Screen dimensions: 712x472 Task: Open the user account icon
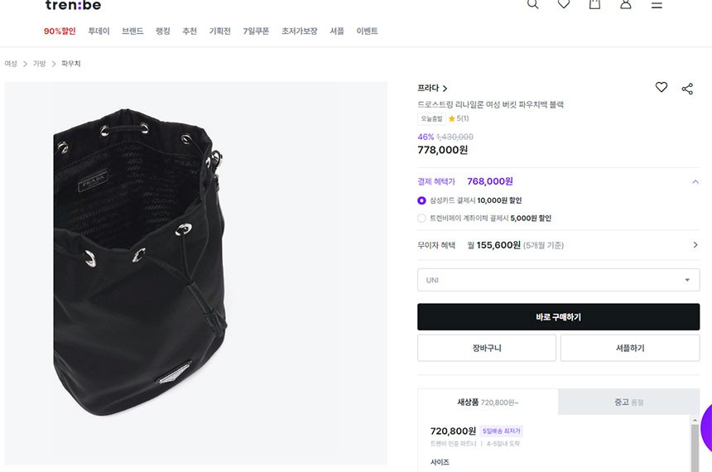click(626, 4)
